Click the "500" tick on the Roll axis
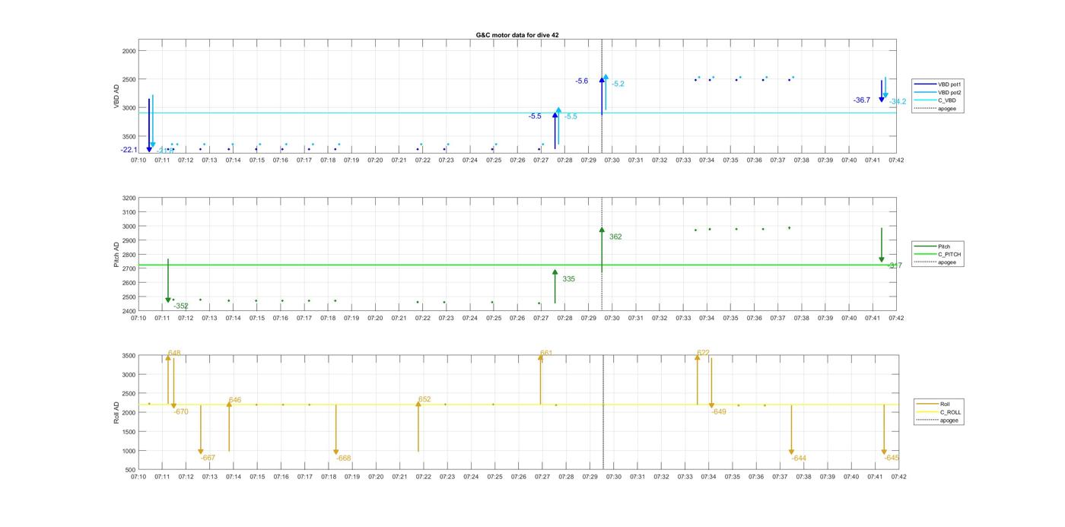 [x=130, y=470]
